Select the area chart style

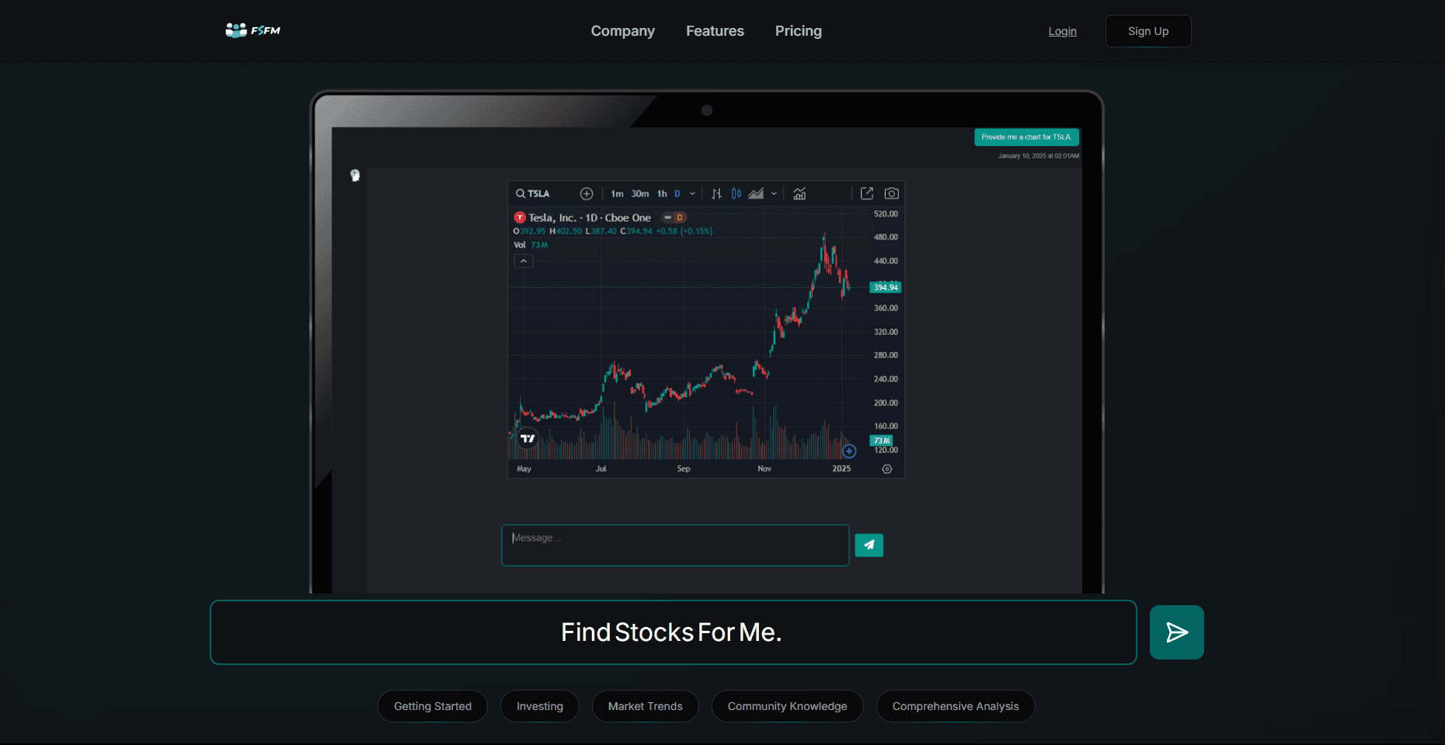click(x=756, y=193)
